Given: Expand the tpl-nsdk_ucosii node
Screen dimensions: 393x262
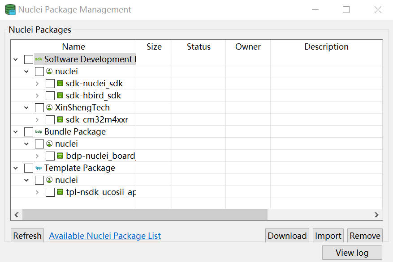Looking at the screenshot, I should 37,192.
